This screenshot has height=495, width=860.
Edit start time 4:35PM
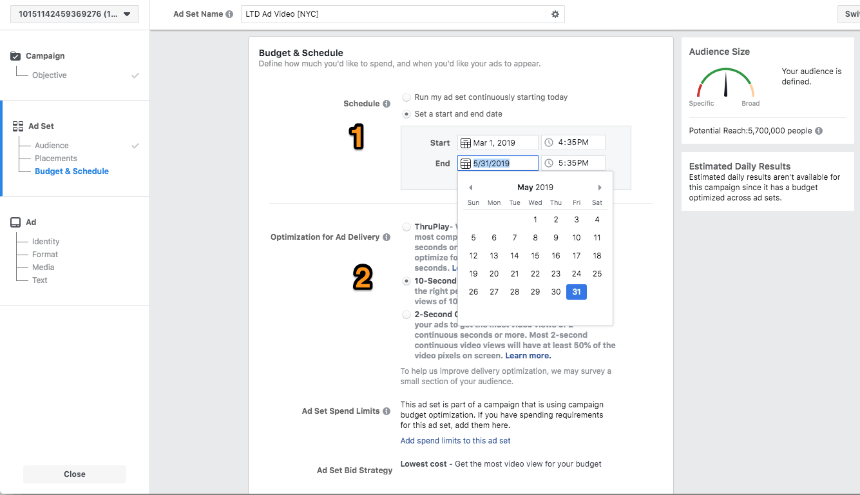click(573, 143)
